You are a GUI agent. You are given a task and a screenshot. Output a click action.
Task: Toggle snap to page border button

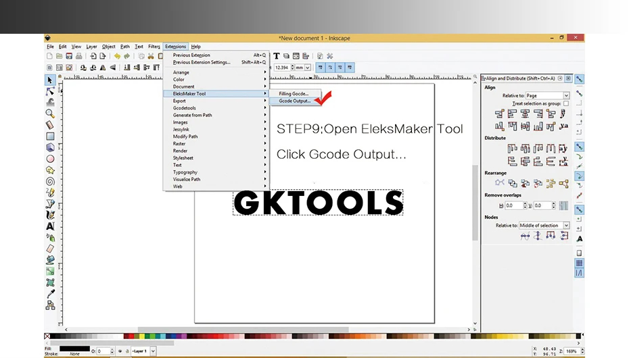tap(579, 253)
